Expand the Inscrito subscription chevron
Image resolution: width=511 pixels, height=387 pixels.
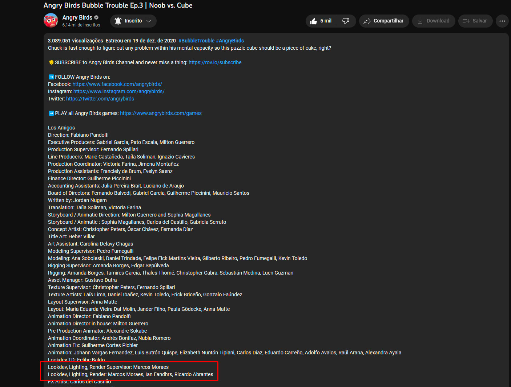149,21
